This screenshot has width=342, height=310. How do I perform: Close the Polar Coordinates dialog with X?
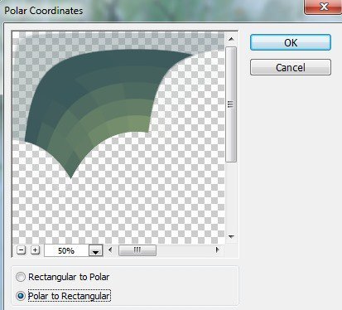point(323,7)
